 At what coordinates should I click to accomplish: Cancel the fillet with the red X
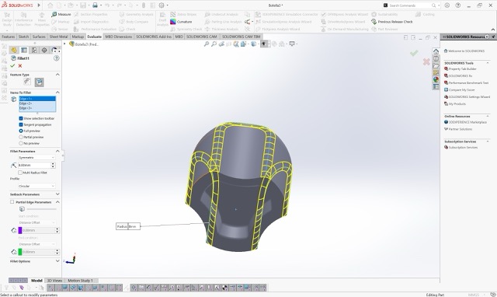[20, 65]
